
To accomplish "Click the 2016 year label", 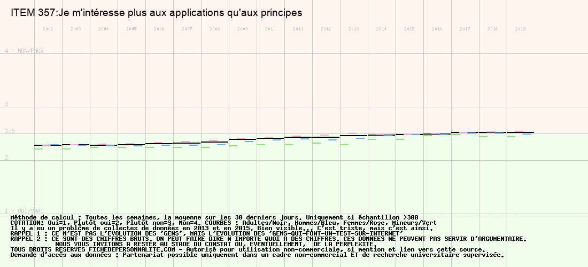I will (x=437, y=29).
